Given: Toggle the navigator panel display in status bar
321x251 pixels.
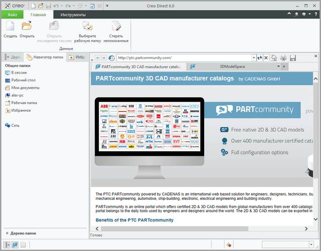Looking at the screenshot, I should [6, 244].
